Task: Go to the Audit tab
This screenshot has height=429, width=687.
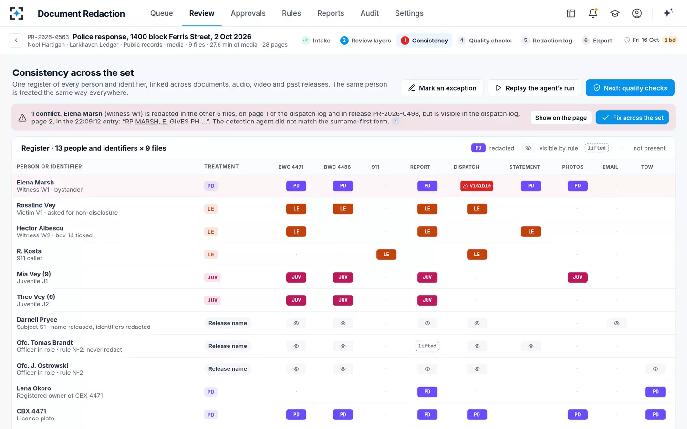Action: click(x=370, y=13)
